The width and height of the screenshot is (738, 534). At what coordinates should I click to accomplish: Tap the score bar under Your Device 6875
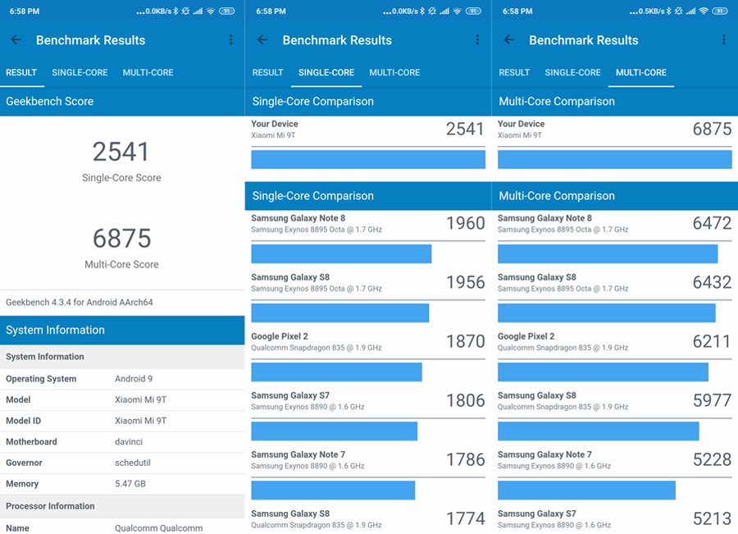[x=615, y=159]
